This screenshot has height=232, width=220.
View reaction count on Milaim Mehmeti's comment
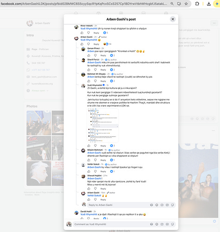[112, 160]
